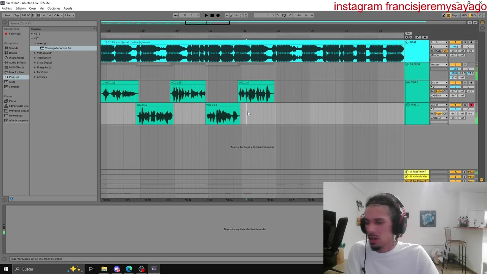Open the Downloads folder in Places

click(16, 115)
